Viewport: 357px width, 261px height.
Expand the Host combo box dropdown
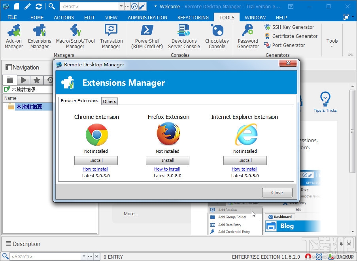121,6
